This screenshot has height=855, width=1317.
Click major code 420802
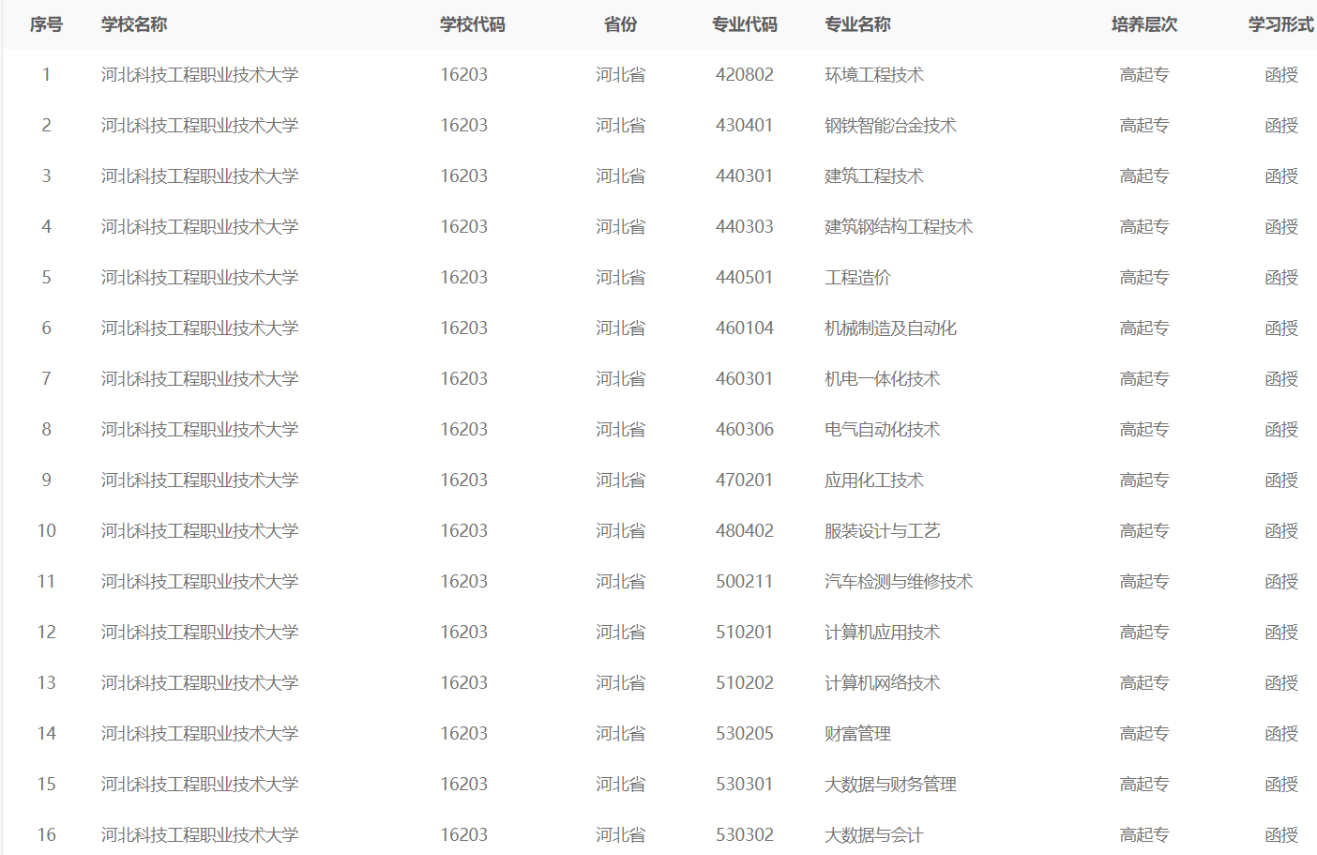(x=745, y=75)
